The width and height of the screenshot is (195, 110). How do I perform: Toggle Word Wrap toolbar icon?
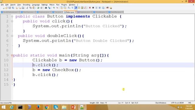(69, 8)
